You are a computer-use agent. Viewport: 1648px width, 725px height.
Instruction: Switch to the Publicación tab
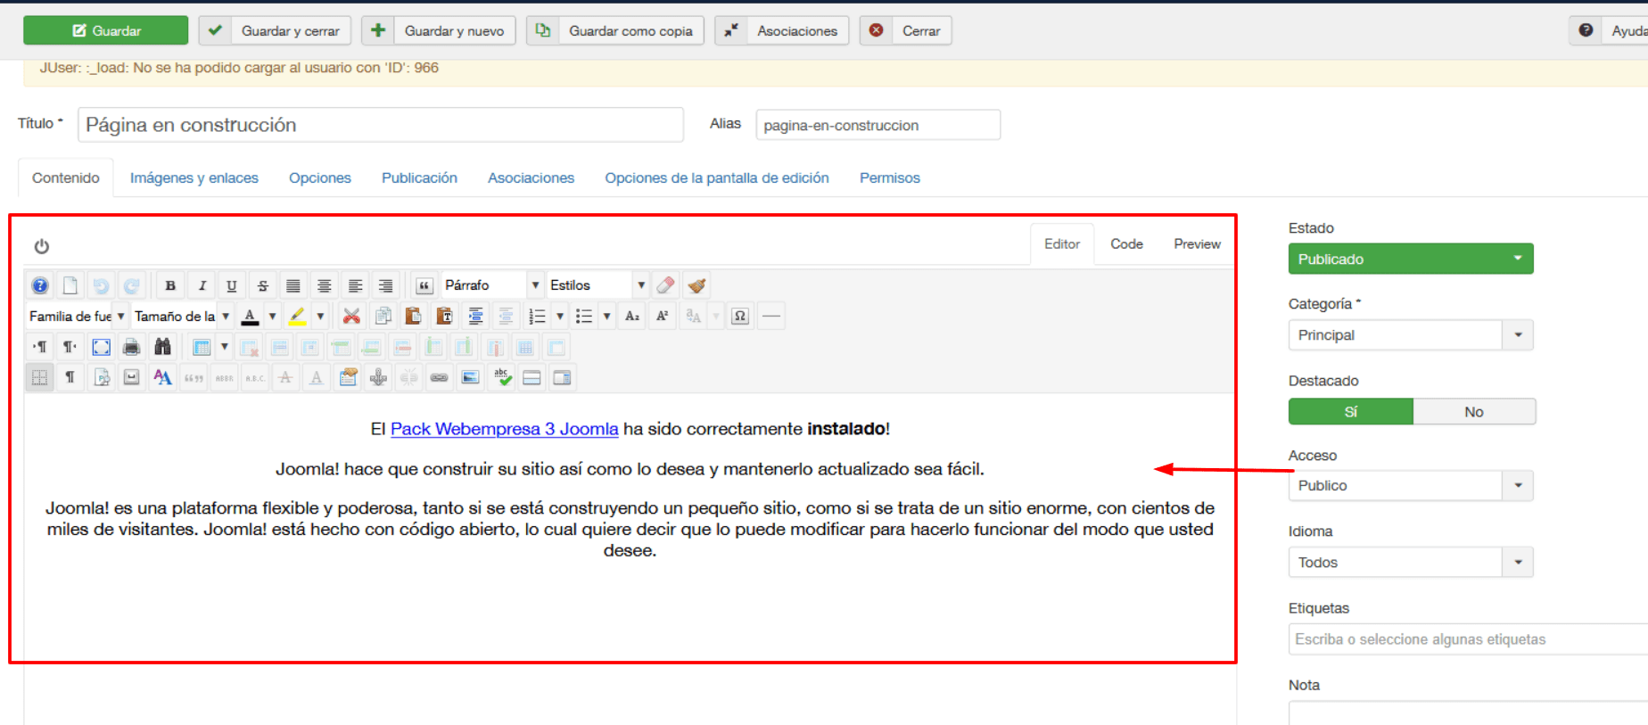419,177
